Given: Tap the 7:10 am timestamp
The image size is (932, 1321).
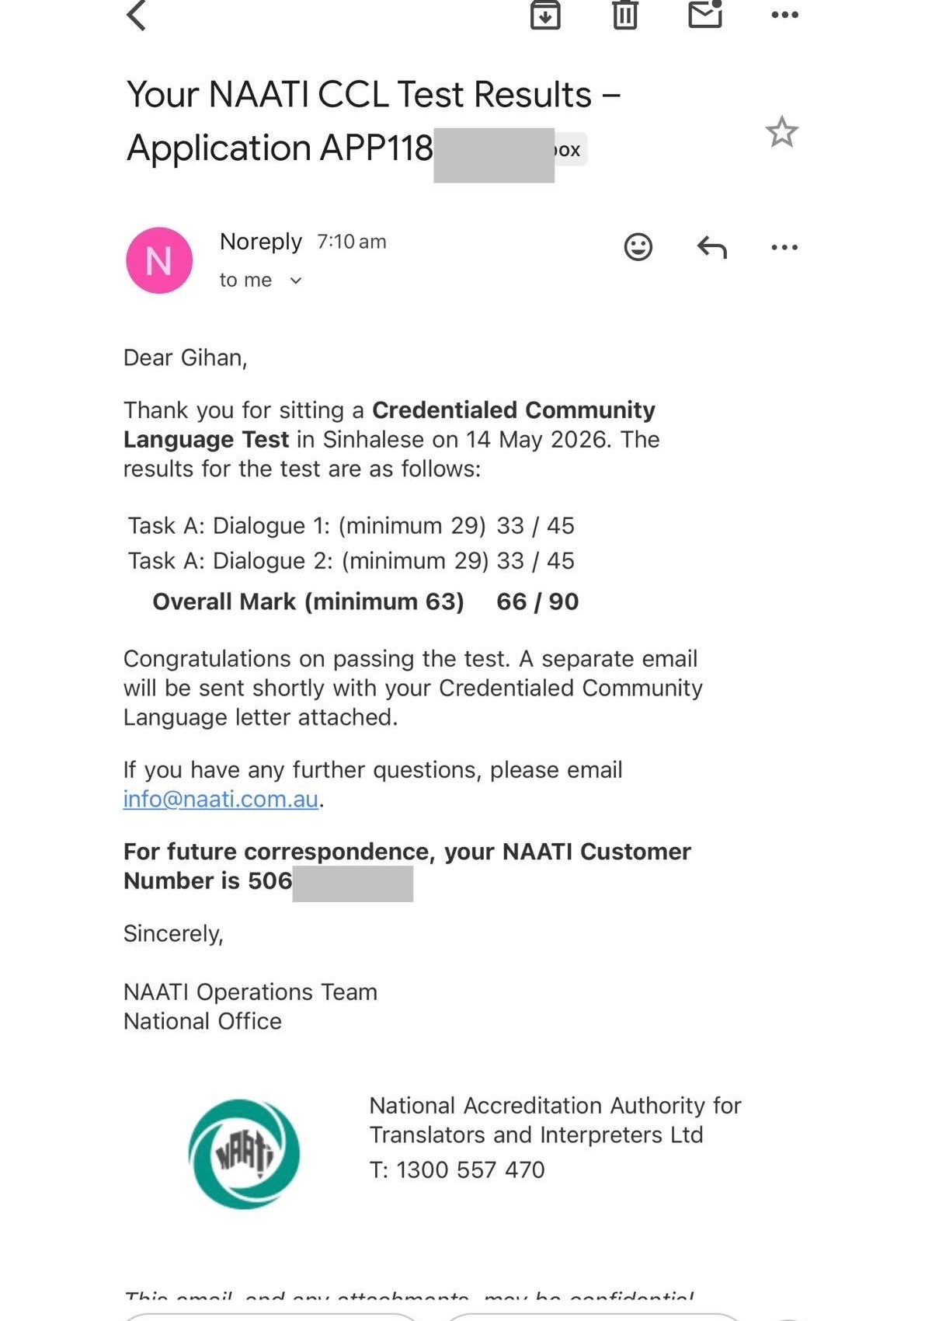Looking at the screenshot, I should click(351, 242).
